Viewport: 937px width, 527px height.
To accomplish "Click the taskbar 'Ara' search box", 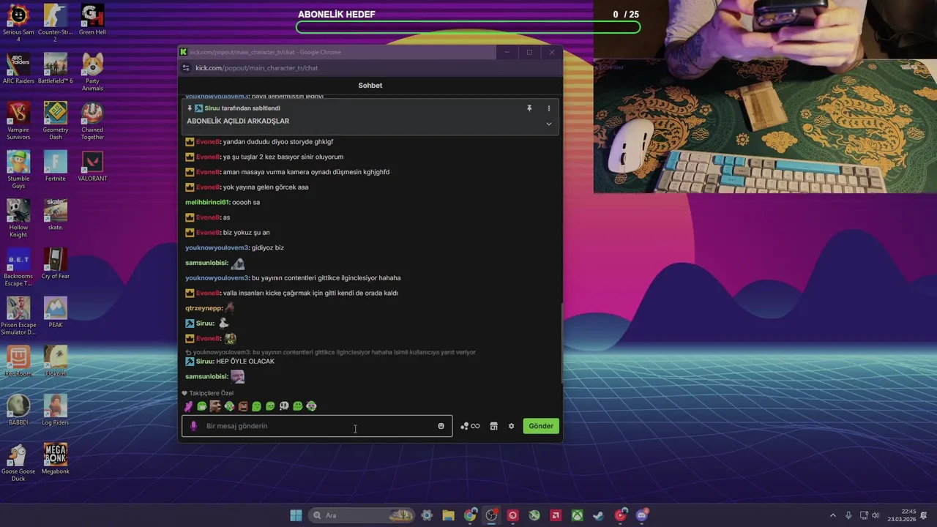I will [362, 515].
